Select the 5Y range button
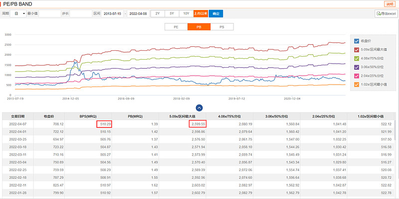The image size is (399, 199). pos(172,13)
